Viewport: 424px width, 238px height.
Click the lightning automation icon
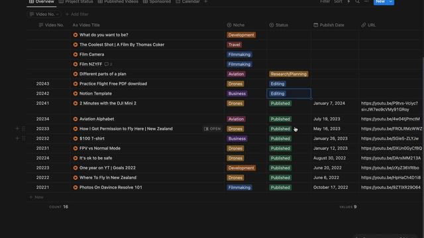[348, 1]
